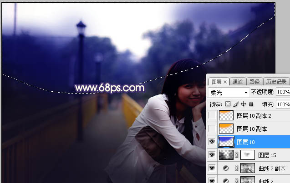This screenshot has width=290, height=183.
Task: Show the 图层 10 副本 2 layer
Action: coord(212,116)
